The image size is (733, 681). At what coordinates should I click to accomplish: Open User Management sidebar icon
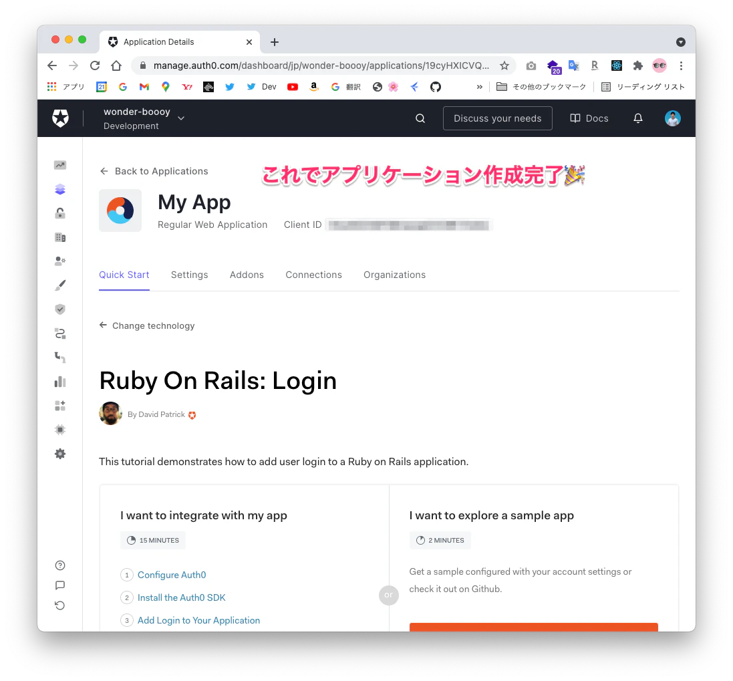[x=60, y=261]
